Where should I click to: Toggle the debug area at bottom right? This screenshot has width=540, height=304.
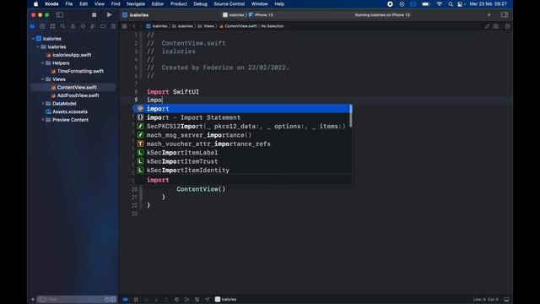pos(506,300)
